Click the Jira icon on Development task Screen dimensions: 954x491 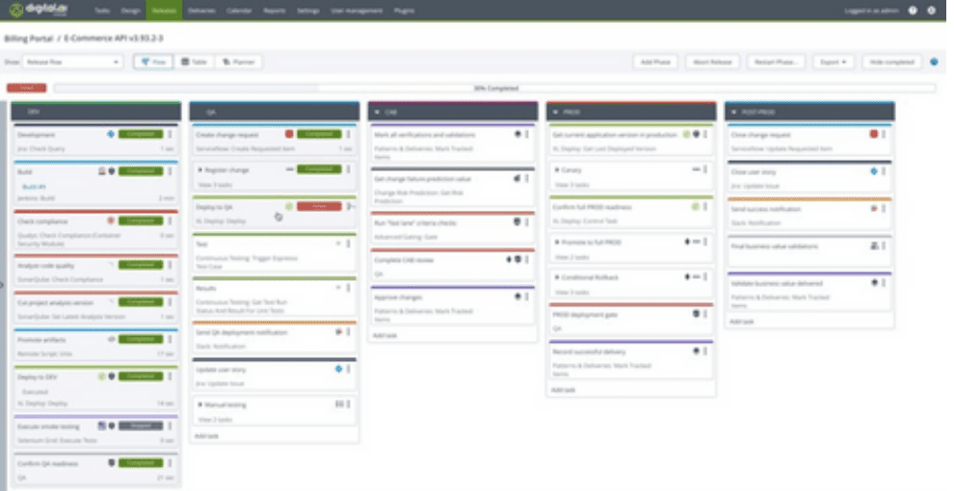(111, 134)
